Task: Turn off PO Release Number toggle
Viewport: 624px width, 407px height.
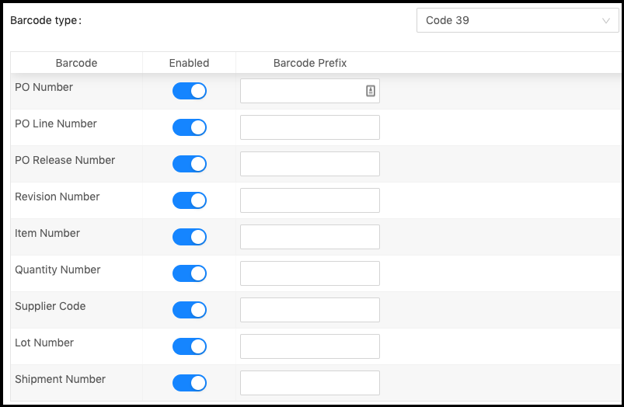Action: [x=190, y=164]
